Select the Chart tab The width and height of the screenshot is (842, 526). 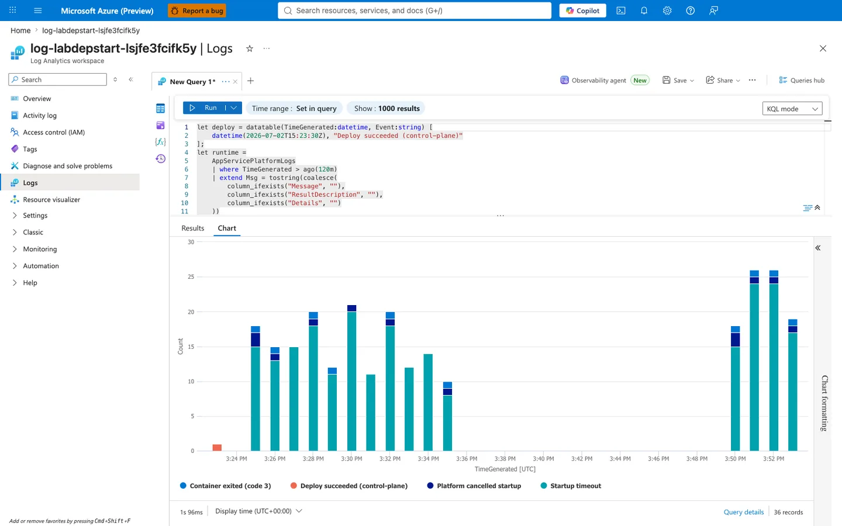click(227, 229)
